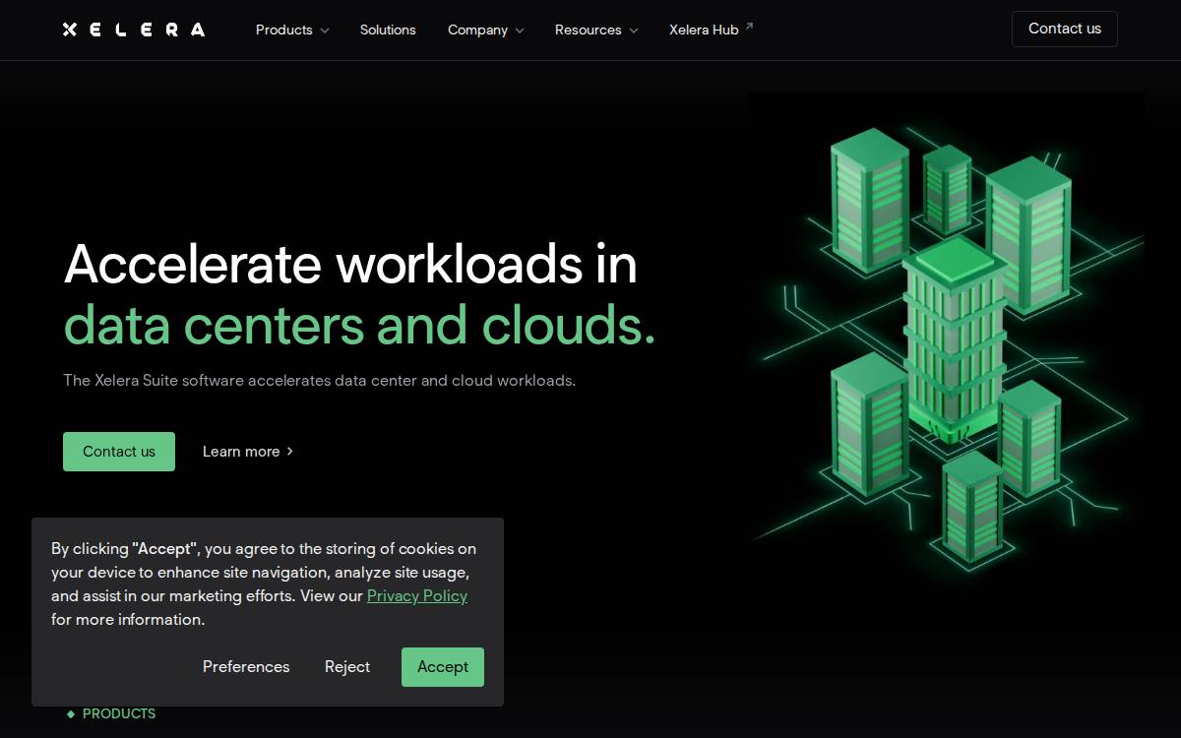This screenshot has height=738, width=1181.
Task: Go to Solutions page
Action: point(388,30)
